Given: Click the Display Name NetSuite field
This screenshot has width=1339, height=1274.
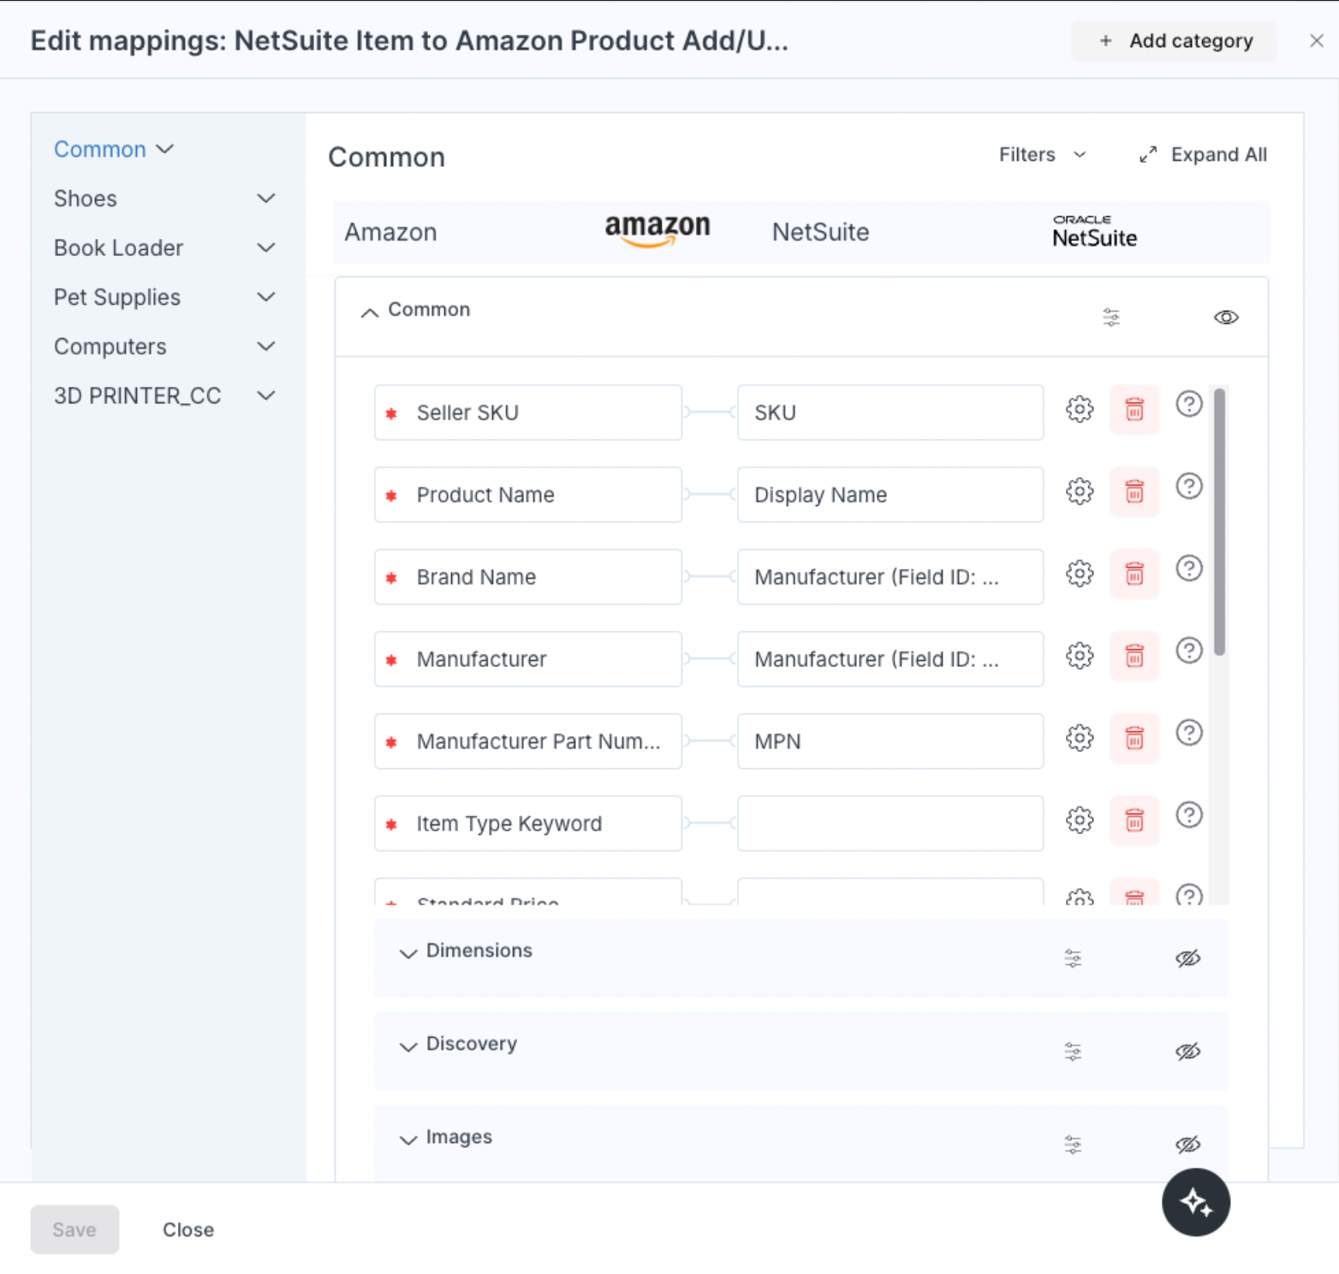Looking at the screenshot, I should [890, 495].
